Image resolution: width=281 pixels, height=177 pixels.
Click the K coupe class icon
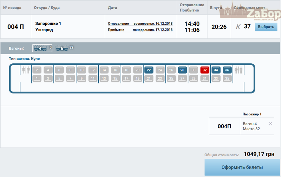pyautogui.click(x=238, y=27)
